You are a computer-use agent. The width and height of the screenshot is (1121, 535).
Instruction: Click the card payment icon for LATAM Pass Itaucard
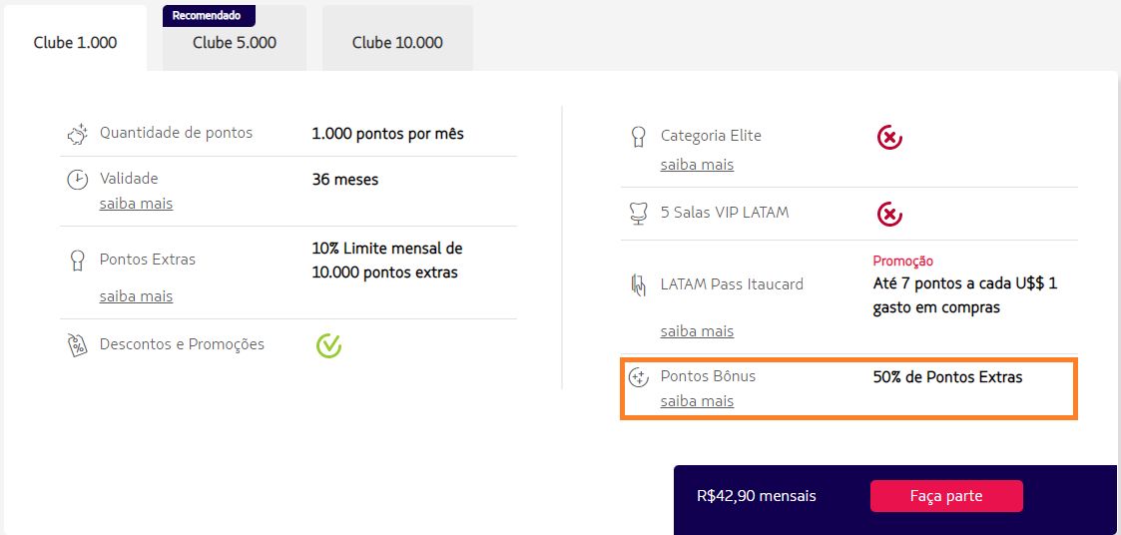[x=638, y=284]
